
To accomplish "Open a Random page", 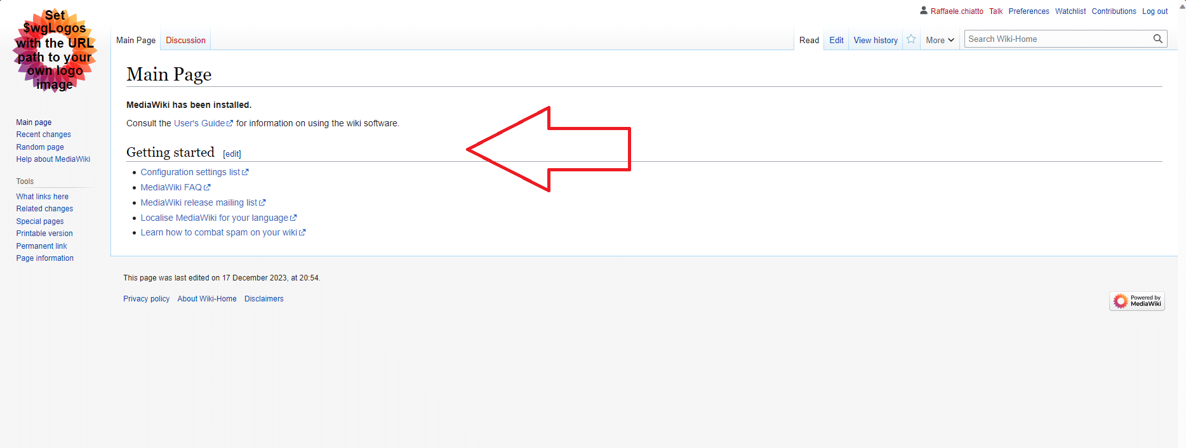I will 40,147.
